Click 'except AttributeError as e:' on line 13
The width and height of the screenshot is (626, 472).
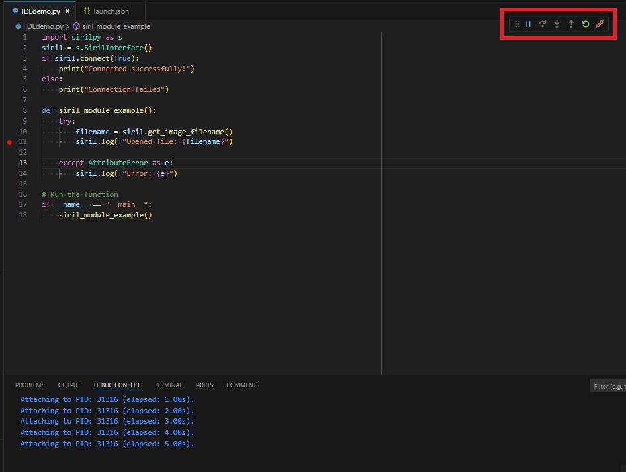point(116,163)
